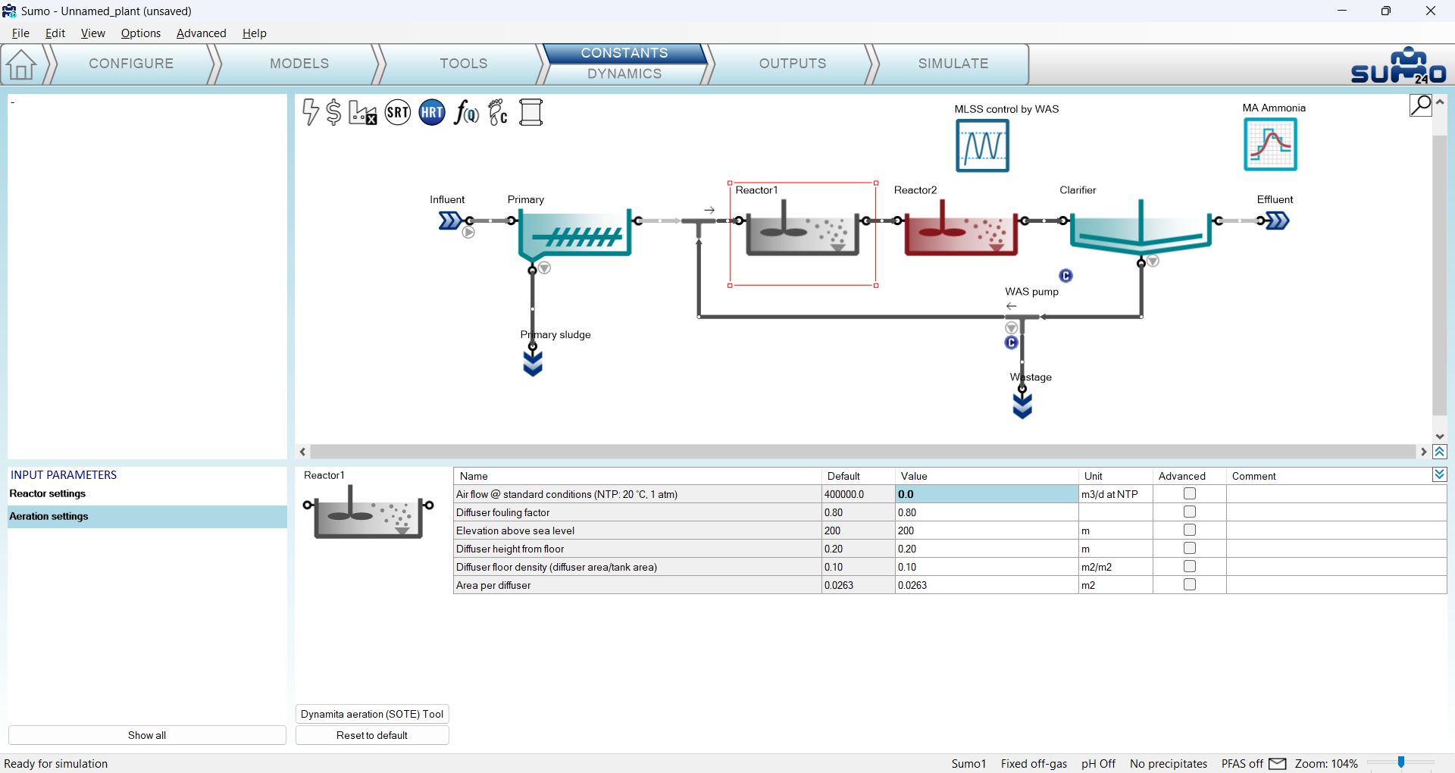
Task: Open the View menu
Action: click(93, 33)
